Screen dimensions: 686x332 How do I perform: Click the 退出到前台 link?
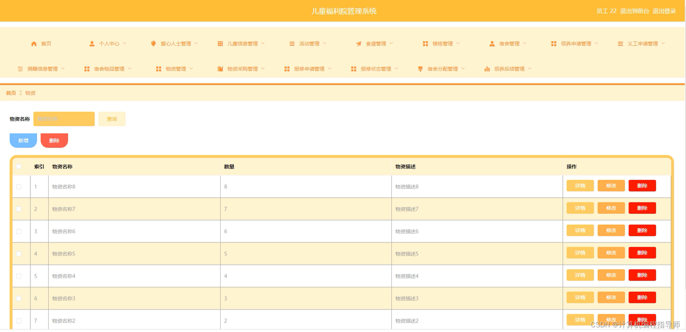(x=634, y=11)
